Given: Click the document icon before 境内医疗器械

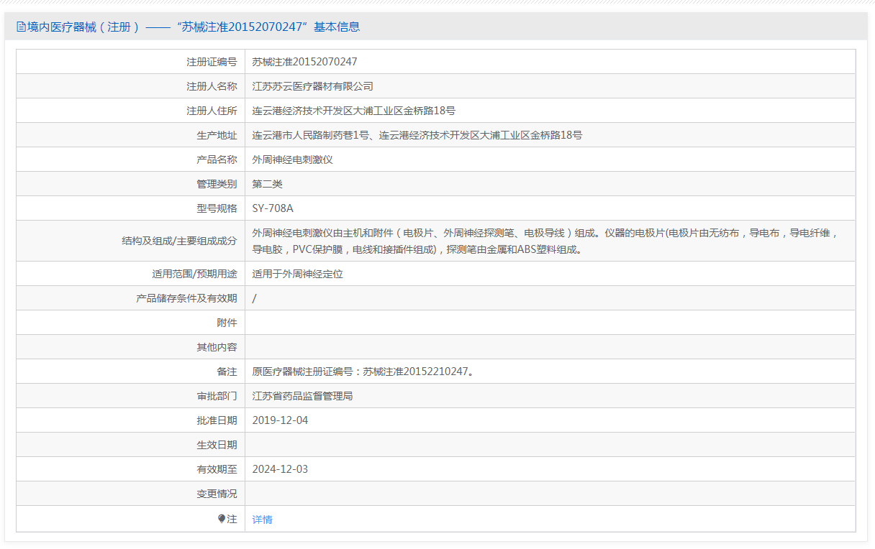Looking at the screenshot, I should 21,27.
